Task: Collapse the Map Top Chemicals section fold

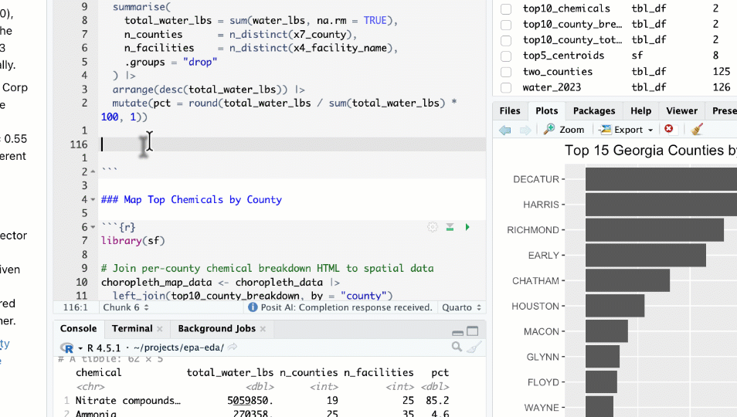Action: 93,199
